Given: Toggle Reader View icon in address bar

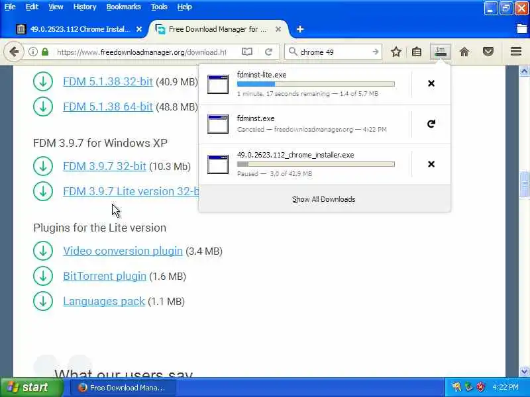Looking at the screenshot, I should click(247, 52).
